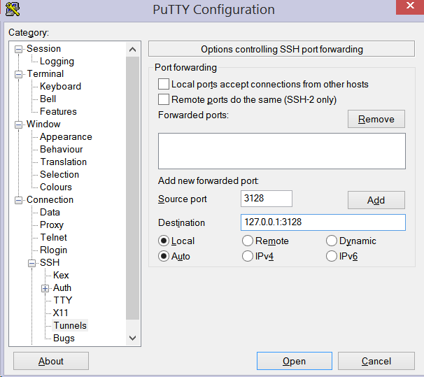This screenshot has height=377, width=424.
Task: Click the Source port input field
Action: [x=267, y=199]
